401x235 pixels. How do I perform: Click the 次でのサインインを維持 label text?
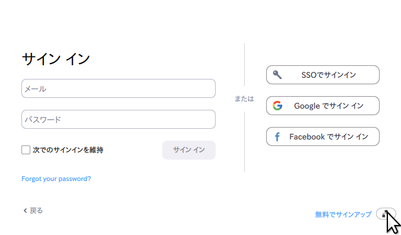coord(68,150)
